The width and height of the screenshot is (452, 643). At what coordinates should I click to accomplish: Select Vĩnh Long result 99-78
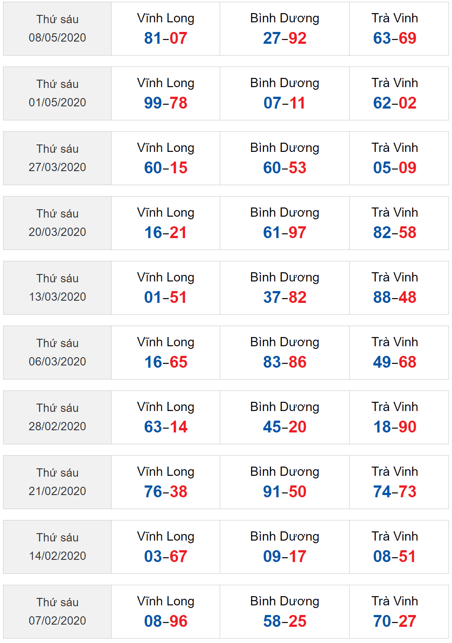point(166,103)
